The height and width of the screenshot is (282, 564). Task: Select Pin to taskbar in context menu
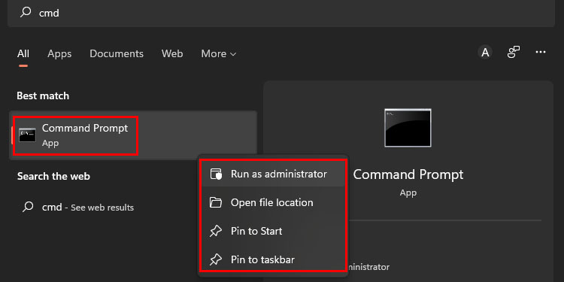point(273,259)
